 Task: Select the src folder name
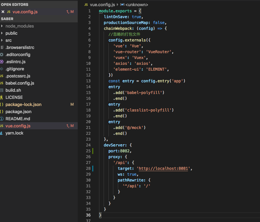[x=8, y=40]
